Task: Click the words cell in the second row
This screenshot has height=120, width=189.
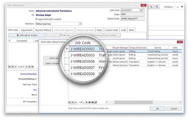Action: (175, 55)
